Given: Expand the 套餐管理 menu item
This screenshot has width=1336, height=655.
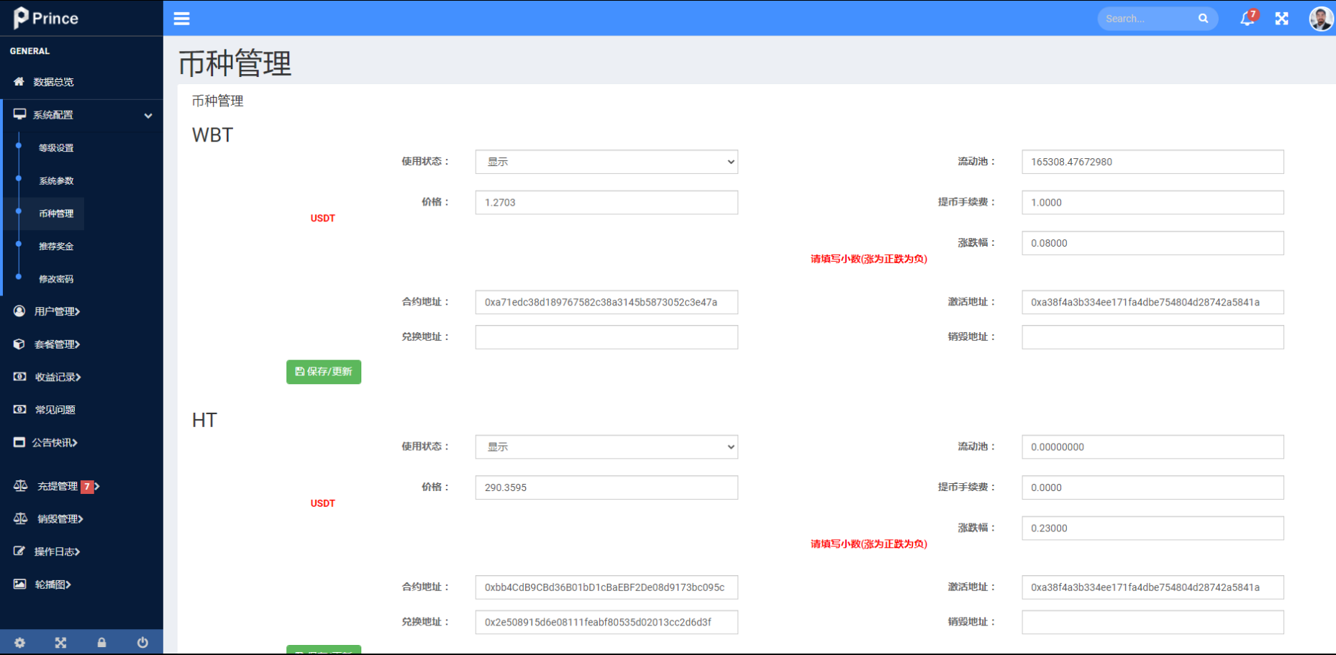Looking at the screenshot, I should point(54,344).
